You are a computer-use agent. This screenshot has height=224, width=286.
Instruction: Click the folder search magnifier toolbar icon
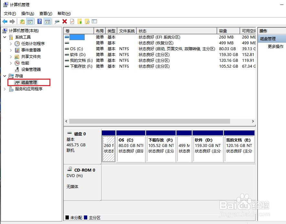click(x=87, y=22)
